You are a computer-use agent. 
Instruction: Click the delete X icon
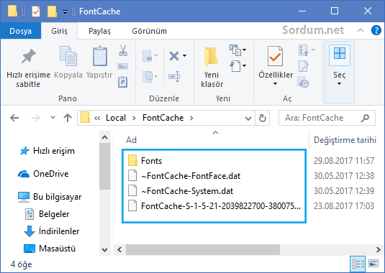(174, 56)
